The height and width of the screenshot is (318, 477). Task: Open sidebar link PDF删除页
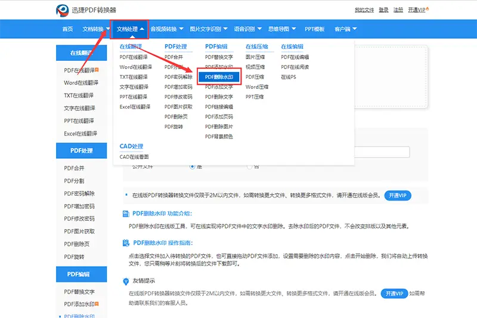(x=77, y=244)
